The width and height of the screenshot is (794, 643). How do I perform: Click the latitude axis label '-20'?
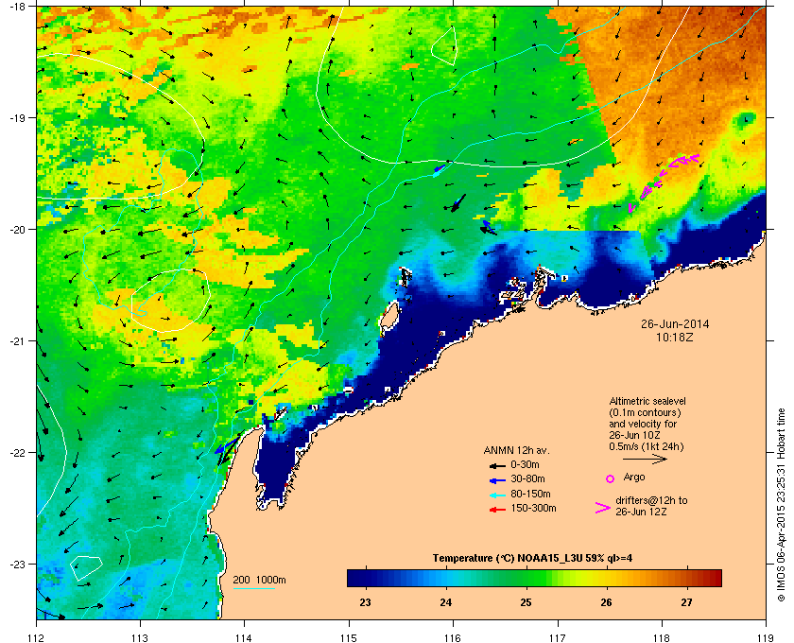[x=17, y=230]
